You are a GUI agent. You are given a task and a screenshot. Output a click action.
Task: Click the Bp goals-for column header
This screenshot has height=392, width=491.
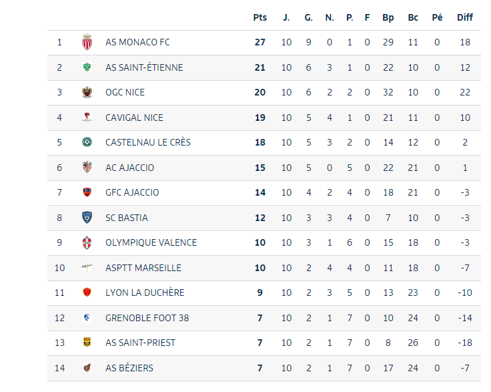pos(388,17)
